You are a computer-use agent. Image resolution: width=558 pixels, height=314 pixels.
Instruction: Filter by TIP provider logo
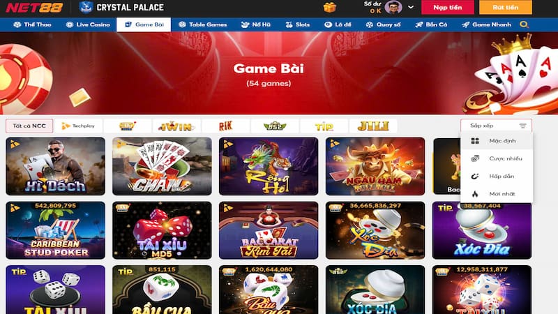pos(324,126)
